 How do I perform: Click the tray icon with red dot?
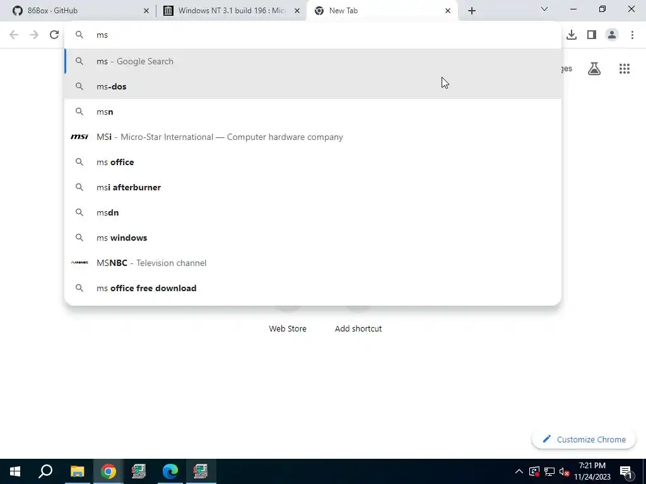click(x=534, y=471)
